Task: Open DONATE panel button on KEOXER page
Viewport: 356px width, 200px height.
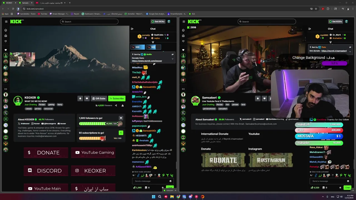Action: coord(46,152)
